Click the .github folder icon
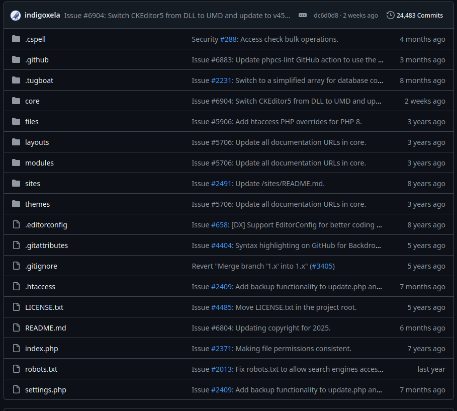The image size is (457, 411). point(16,60)
